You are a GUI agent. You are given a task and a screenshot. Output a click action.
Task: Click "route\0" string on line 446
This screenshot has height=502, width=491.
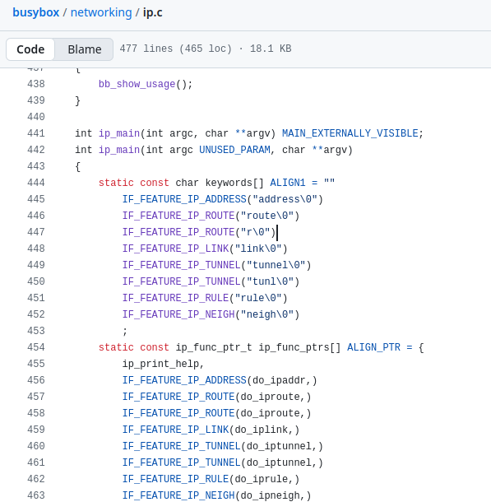(x=267, y=216)
